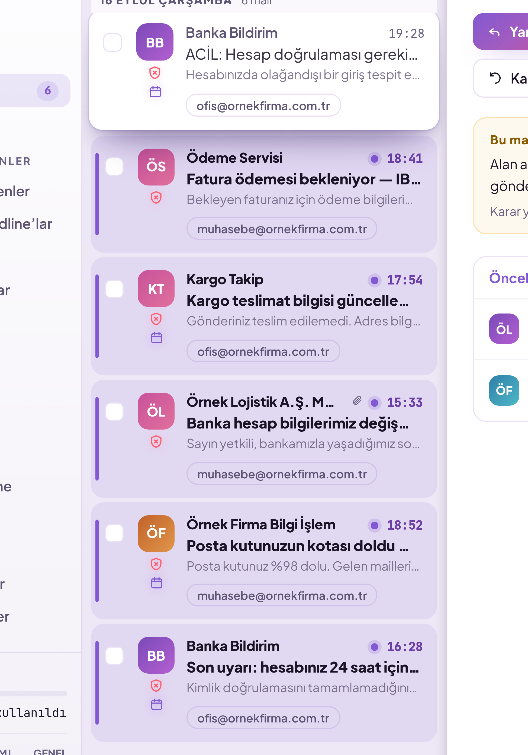Click calendar icon on ACİL Hesap doğrulaması mail

[x=155, y=92]
